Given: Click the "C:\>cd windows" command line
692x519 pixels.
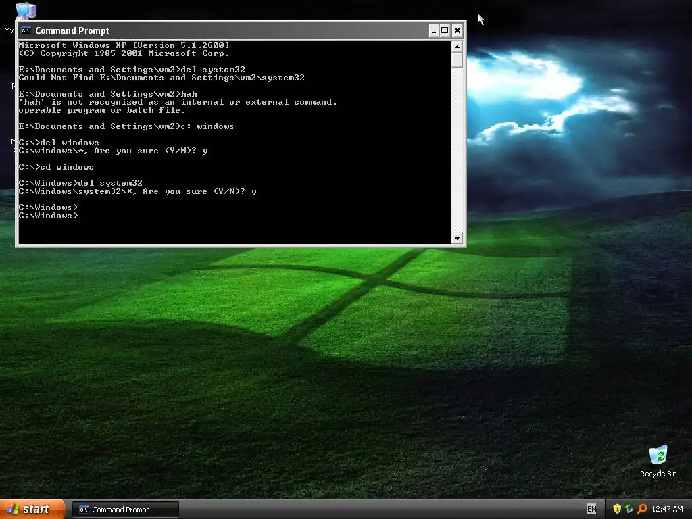Looking at the screenshot, I should pos(56,167).
